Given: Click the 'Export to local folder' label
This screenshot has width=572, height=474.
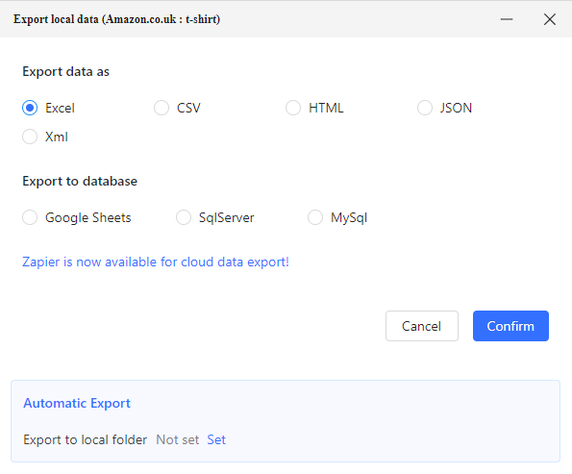Looking at the screenshot, I should click(85, 439).
